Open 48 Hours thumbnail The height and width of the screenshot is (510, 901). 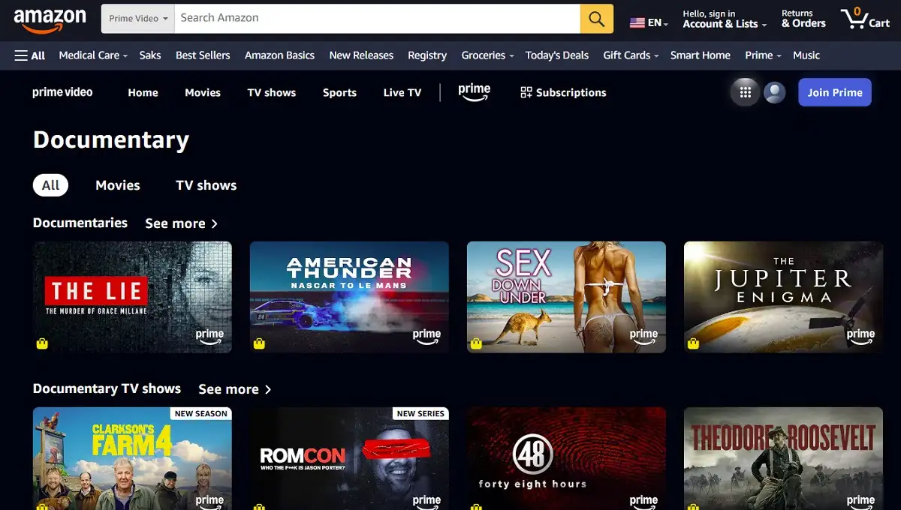566,458
